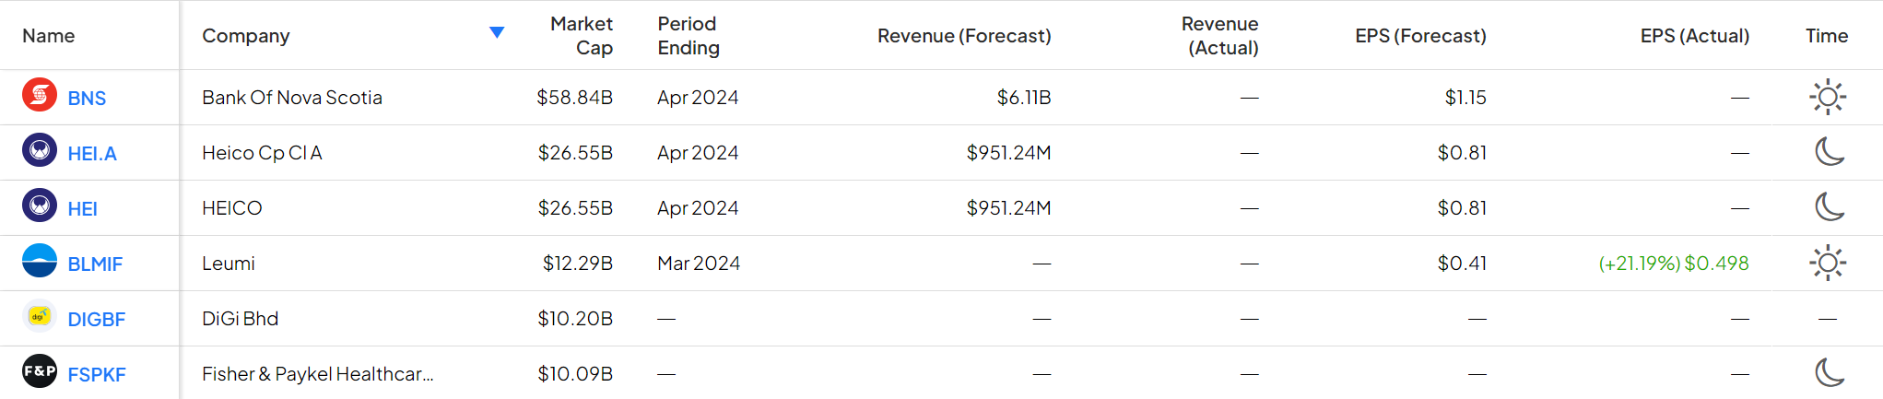Viewport: 1883px width, 399px height.
Task: Click the sun time icon in Leumi row
Action: point(1828,263)
